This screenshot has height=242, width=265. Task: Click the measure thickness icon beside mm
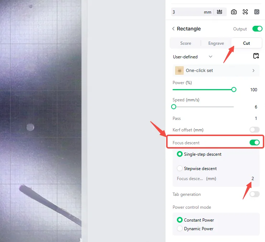coord(220,12)
